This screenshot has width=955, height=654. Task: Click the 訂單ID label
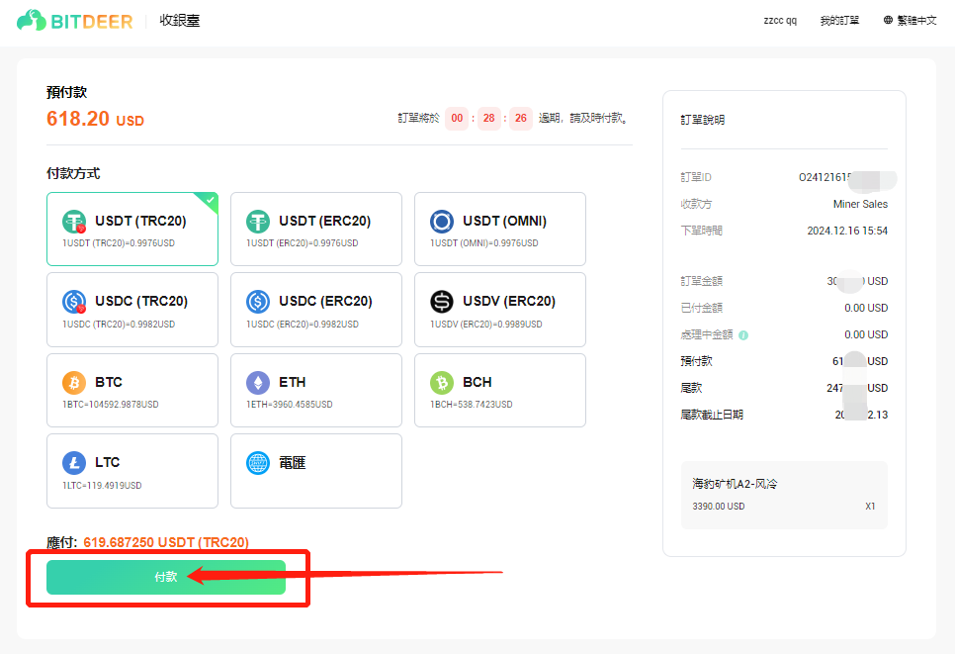coord(696,177)
